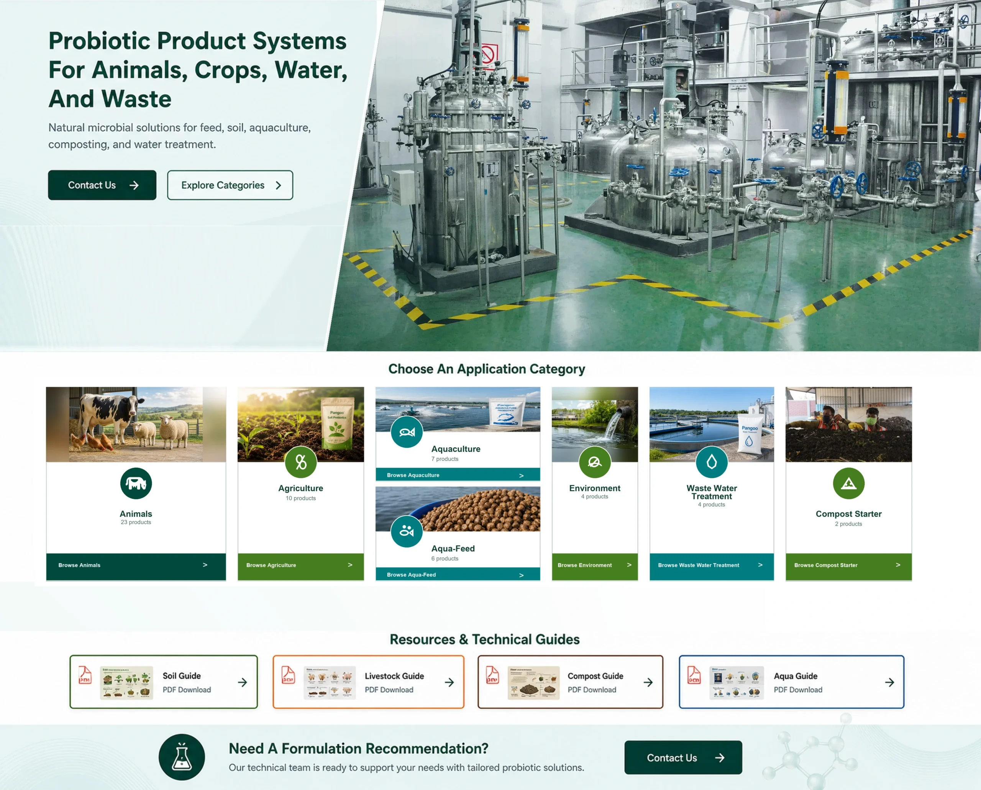Click the Waste Water Treatment droplet icon
The image size is (981, 790).
(712, 462)
